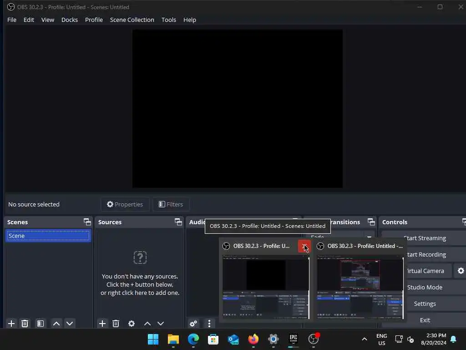
Task: Click the muted volume tray icon
Action: click(410, 339)
